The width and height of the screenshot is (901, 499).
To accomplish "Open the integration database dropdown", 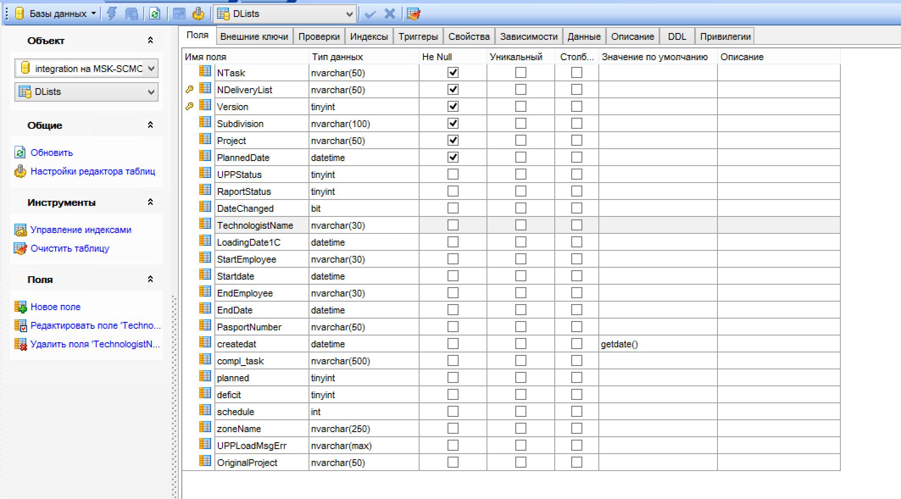I will 151,69.
